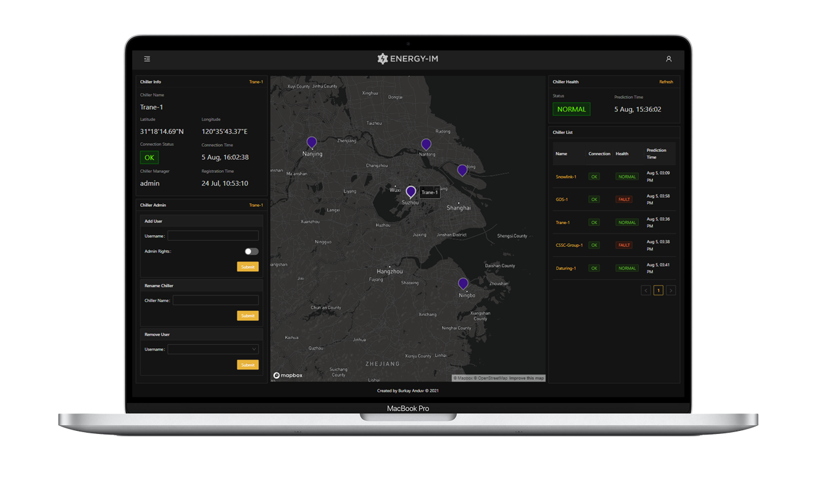Click the Chiller Name input field

(215, 300)
